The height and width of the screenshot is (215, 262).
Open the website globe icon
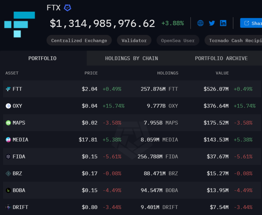200,23
